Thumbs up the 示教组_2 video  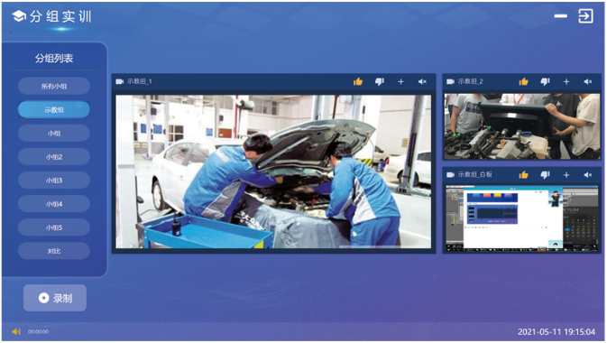click(x=523, y=81)
